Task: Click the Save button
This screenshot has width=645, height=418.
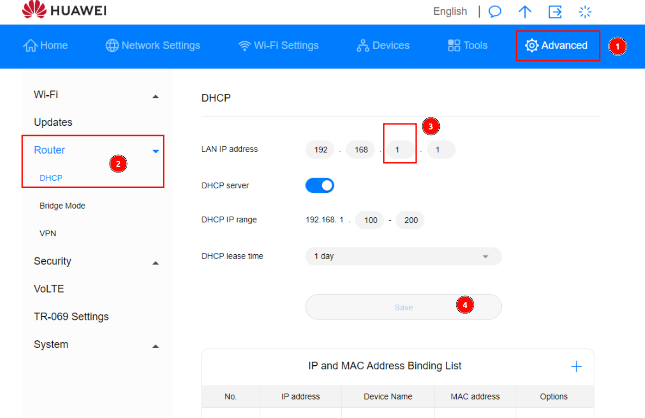Action: pos(403,307)
